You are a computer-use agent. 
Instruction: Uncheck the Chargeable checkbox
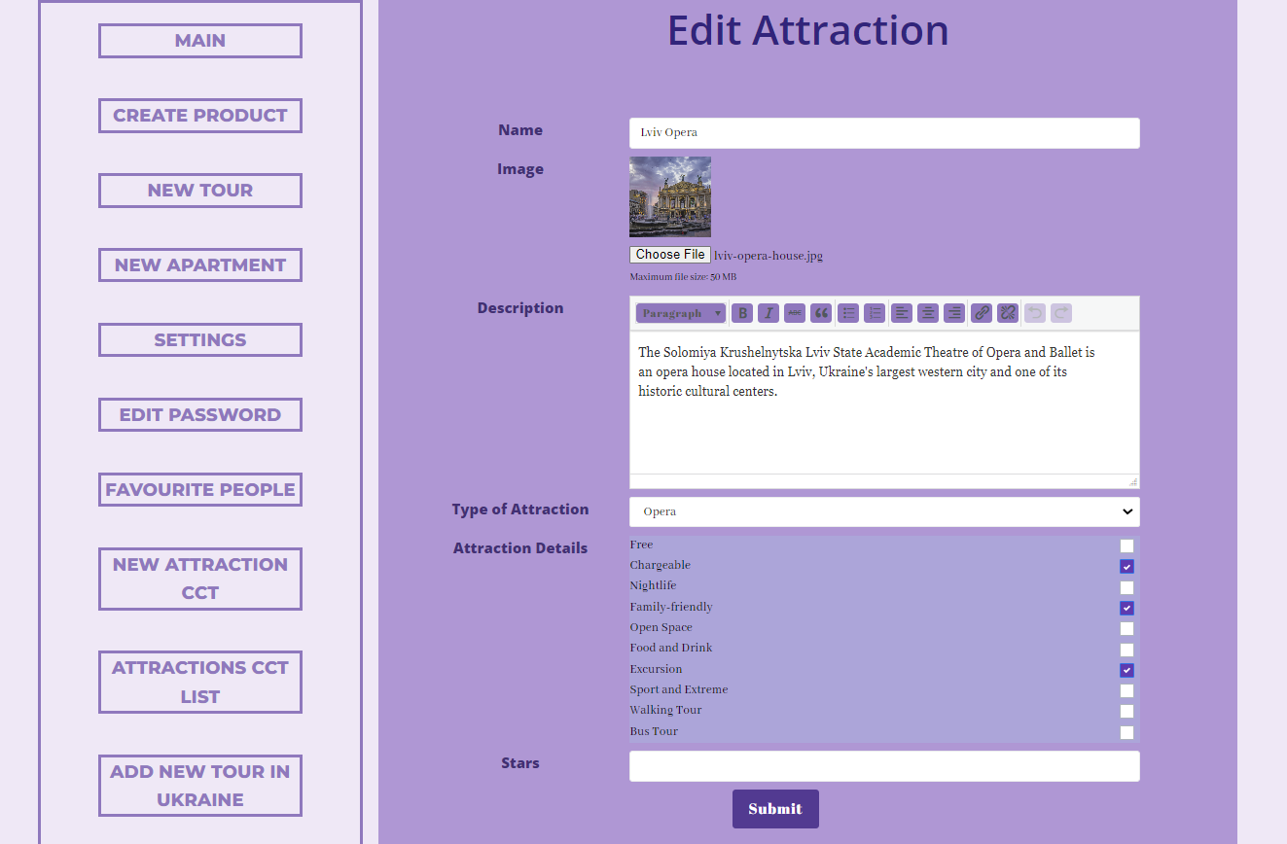(x=1126, y=567)
